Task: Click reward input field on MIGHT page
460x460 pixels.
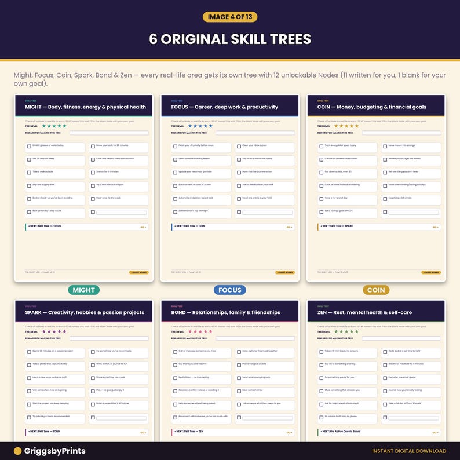Action: (x=109, y=133)
